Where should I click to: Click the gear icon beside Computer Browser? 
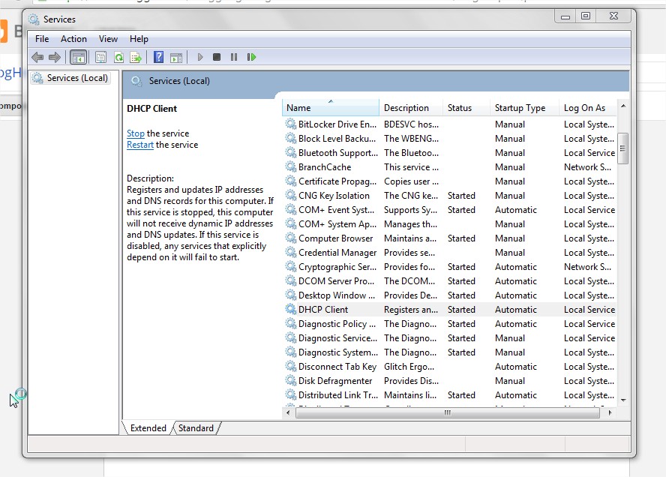click(x=290, y=238)
